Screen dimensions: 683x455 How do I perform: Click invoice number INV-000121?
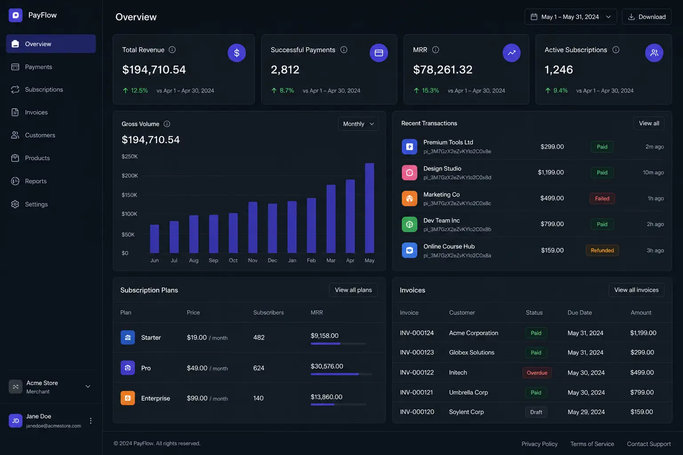(417, 392)
